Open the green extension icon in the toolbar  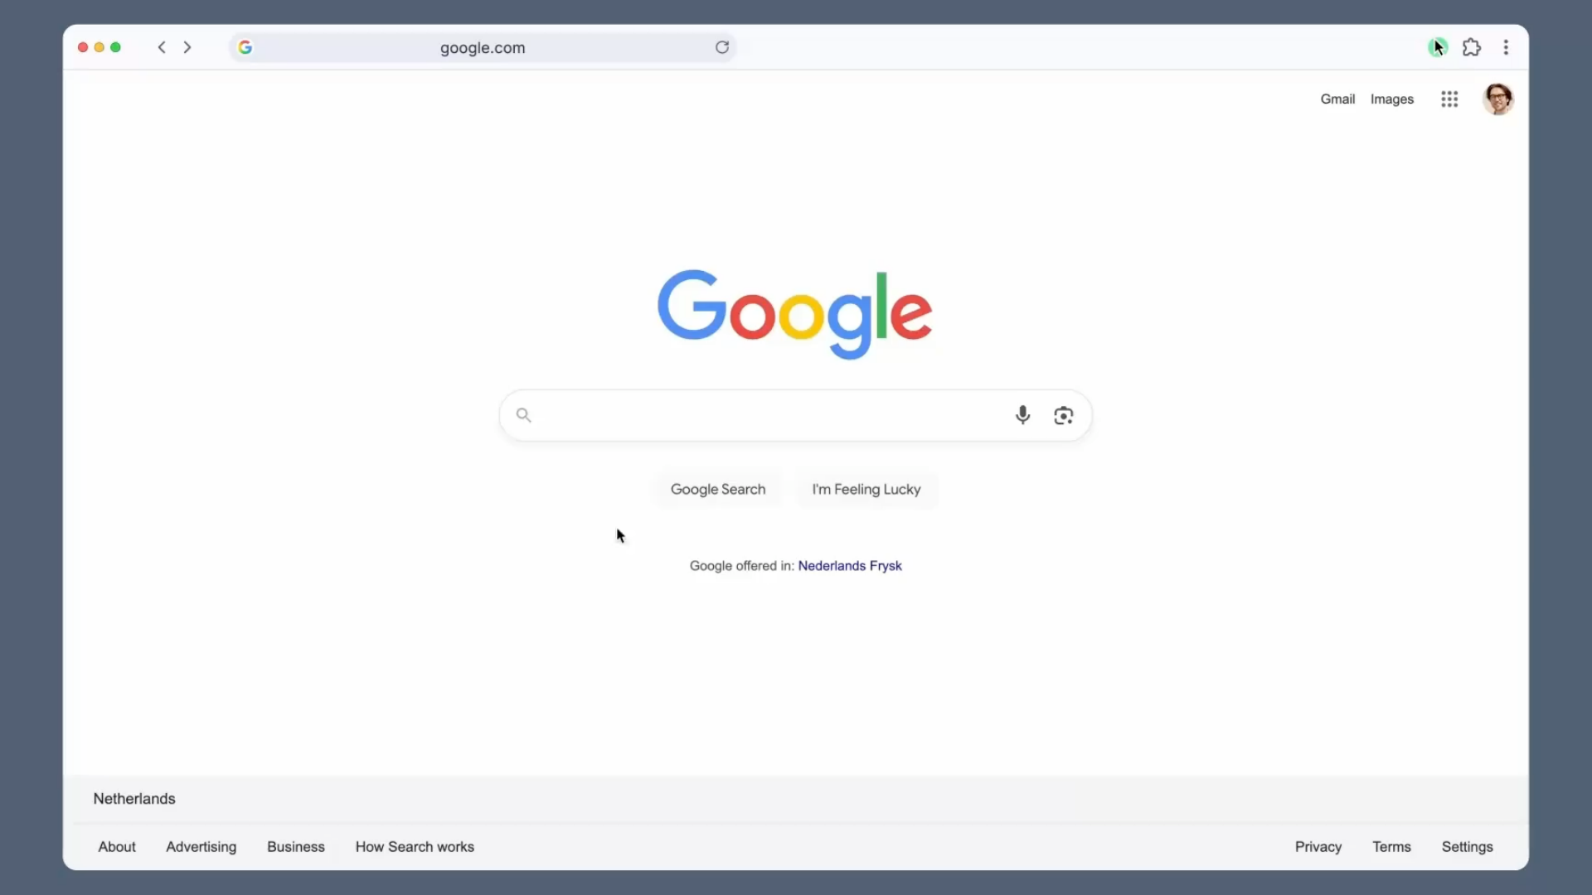coord(1437,47)
